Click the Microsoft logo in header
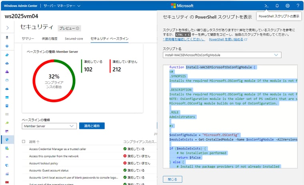The height and width of the screenshot is (185, 304). point(182,6)
